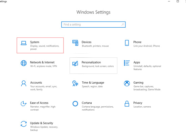Open the Cortana circle icon
The height and width of the screenshot is (135, 186).
pyautogui.click(x=75, y=104)
